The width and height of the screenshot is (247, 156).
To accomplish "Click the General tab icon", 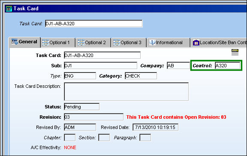I will coord(15,42).
